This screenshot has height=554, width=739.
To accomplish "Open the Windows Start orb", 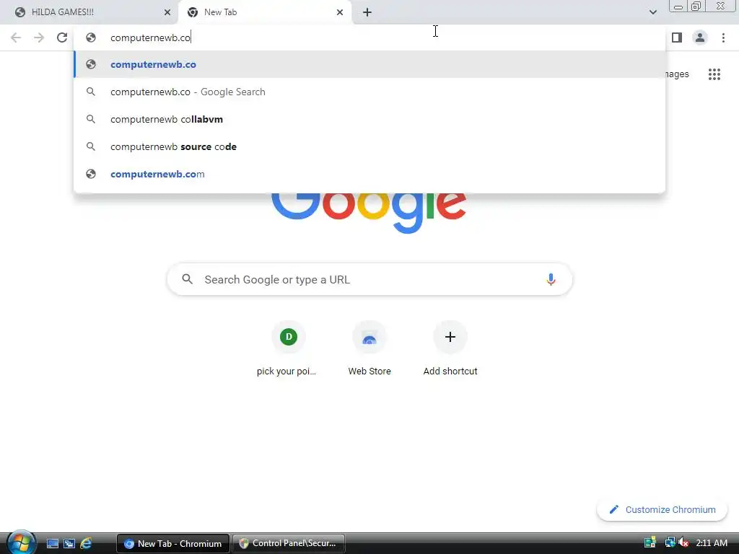I will pyautogui.click(x=21, y=542).
